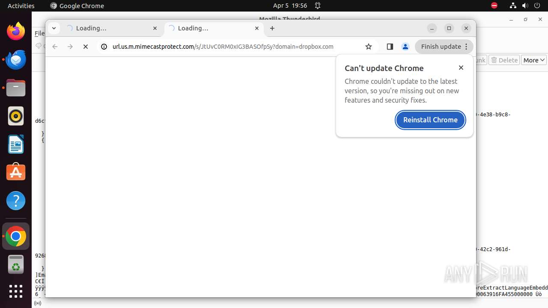Viewport: 548px width, 308px height.
Task: Open Firefox from the dock
Action: [x=16, y=31]
